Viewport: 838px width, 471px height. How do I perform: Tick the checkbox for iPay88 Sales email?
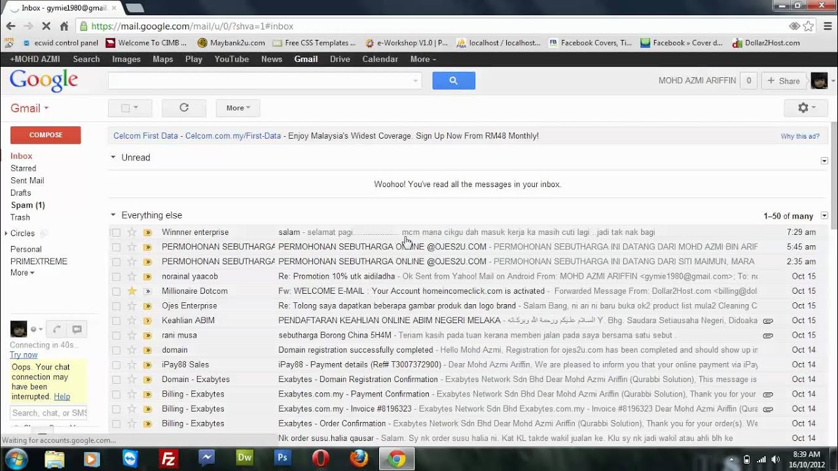(x=116, y=365)
